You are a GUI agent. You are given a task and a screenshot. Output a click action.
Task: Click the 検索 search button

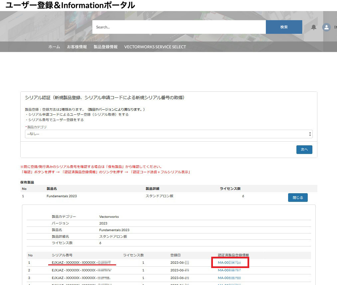[284, 27]
